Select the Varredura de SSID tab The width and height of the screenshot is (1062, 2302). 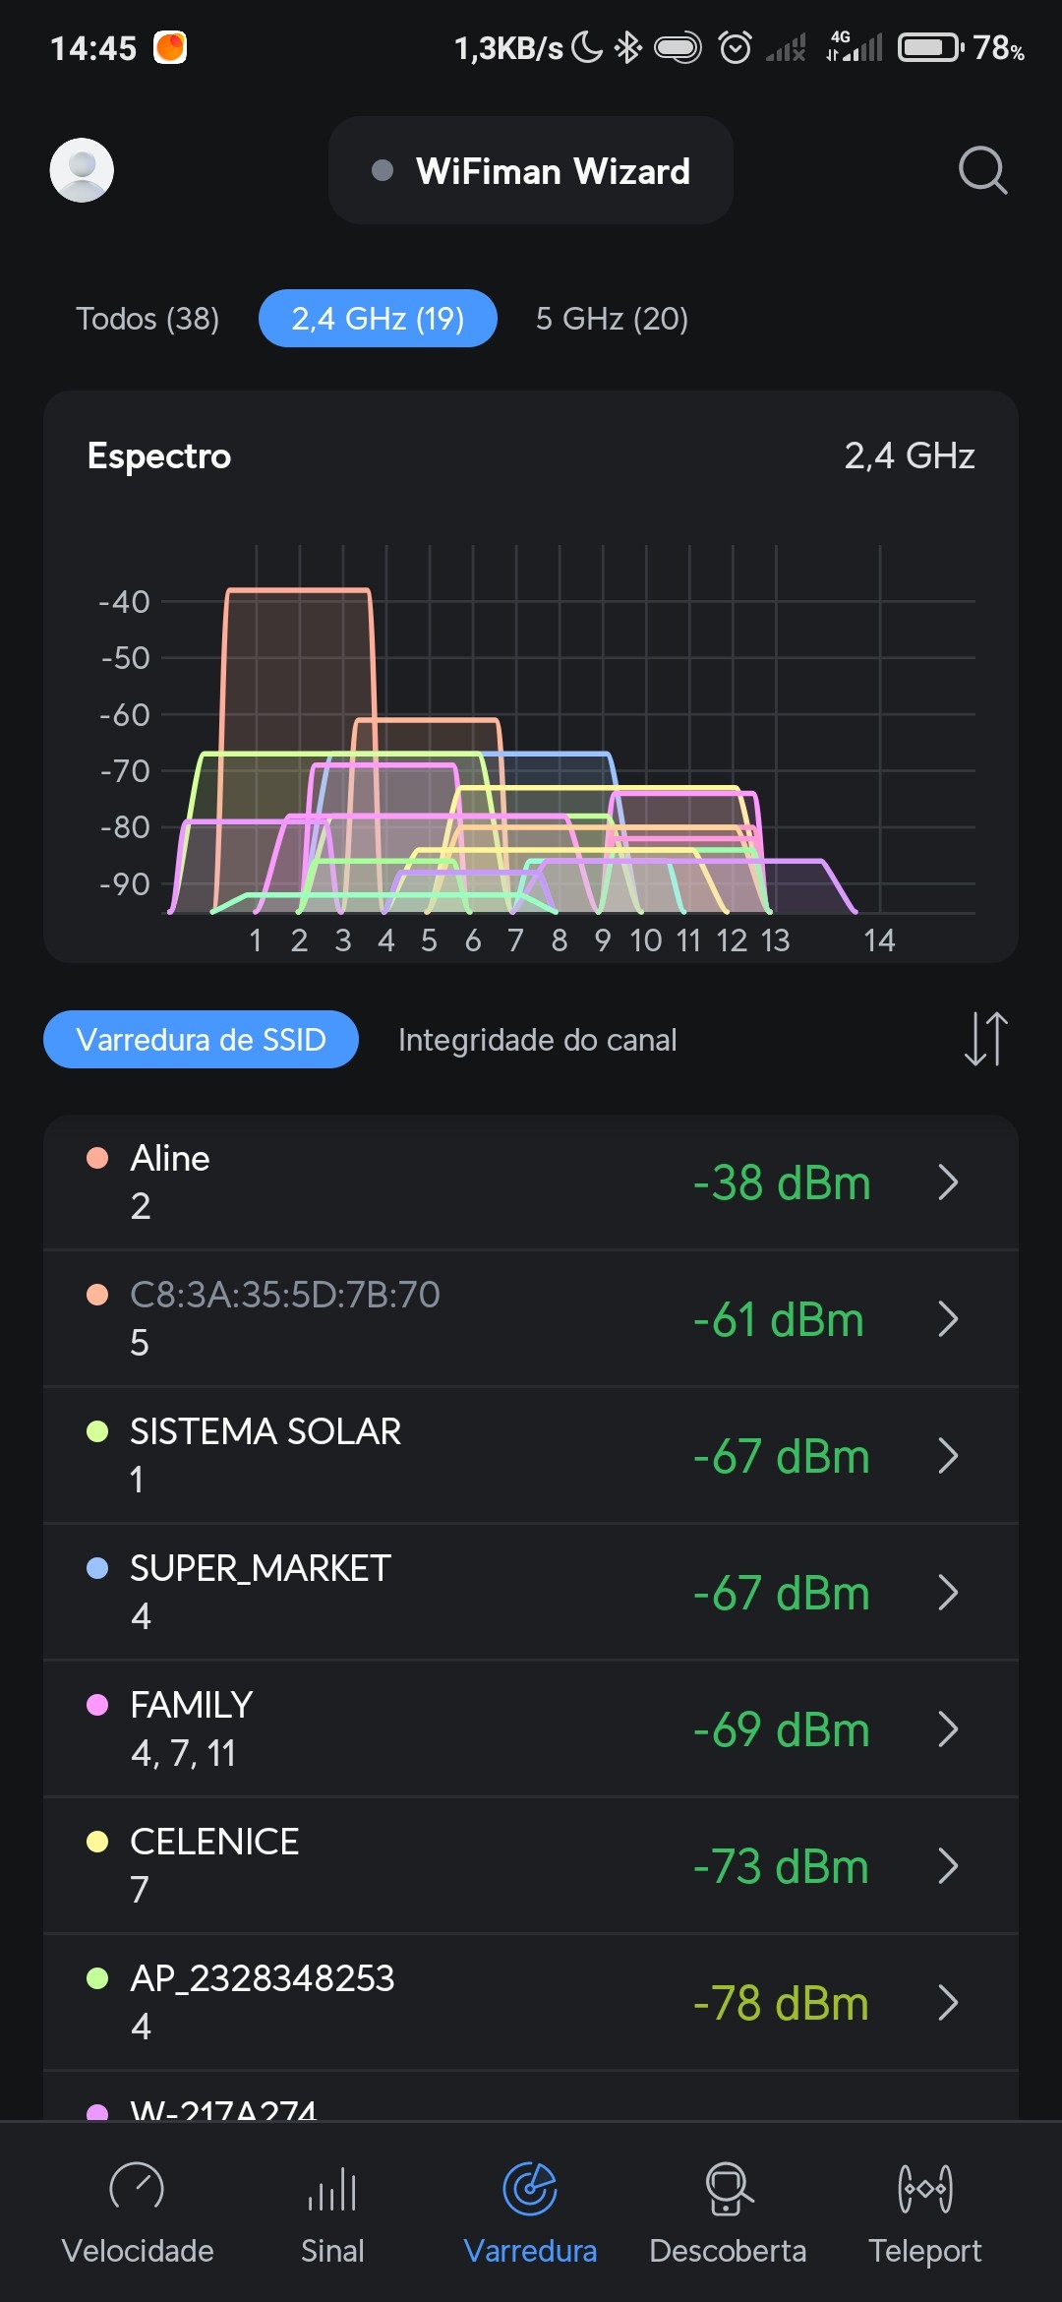click(x=201, y=1040)
